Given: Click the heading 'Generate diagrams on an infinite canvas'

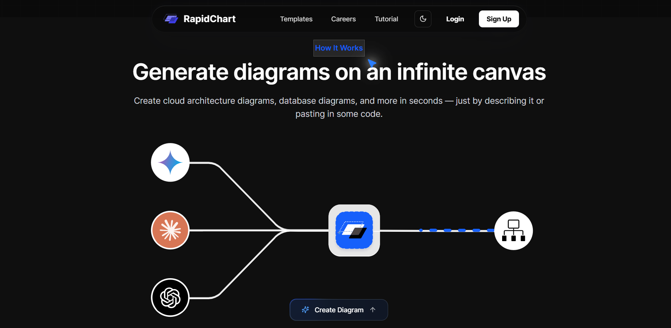Looking at the screenshot, I should (x=339, y=72).
